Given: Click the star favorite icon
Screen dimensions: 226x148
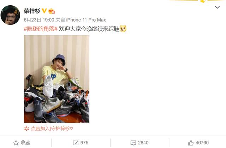Looking at the screenshot, I should pyautogui.click(x=16, y=143).
